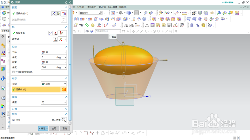250x140 pixels.
Task: Click the orange body cube icon in 选择体
Action: click(64, 89)
